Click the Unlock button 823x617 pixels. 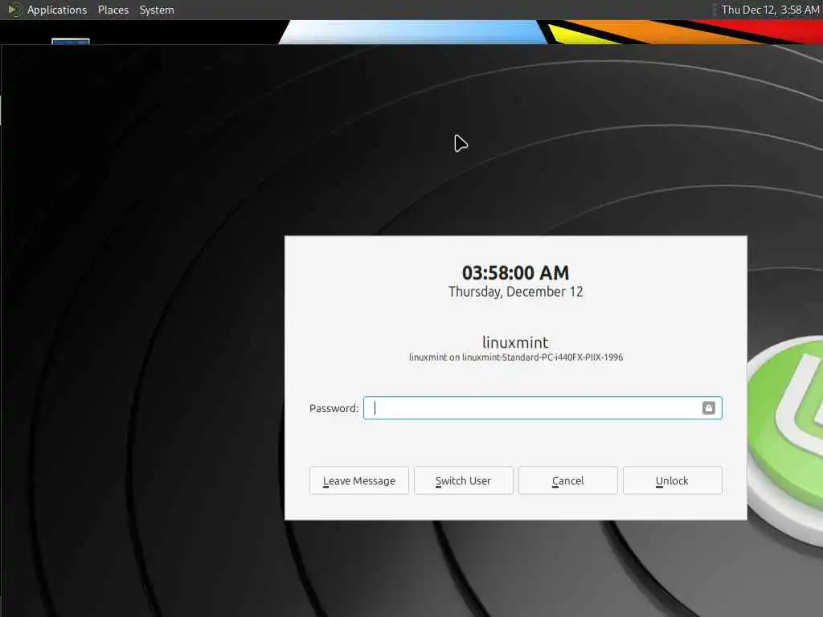point(672,480)
